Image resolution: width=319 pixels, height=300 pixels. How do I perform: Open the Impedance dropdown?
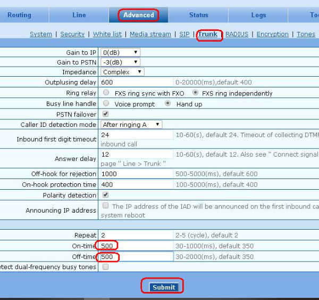click(122, 72)
